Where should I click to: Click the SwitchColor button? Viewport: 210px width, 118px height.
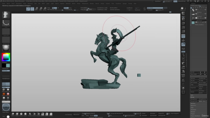[x=6, y=69]
